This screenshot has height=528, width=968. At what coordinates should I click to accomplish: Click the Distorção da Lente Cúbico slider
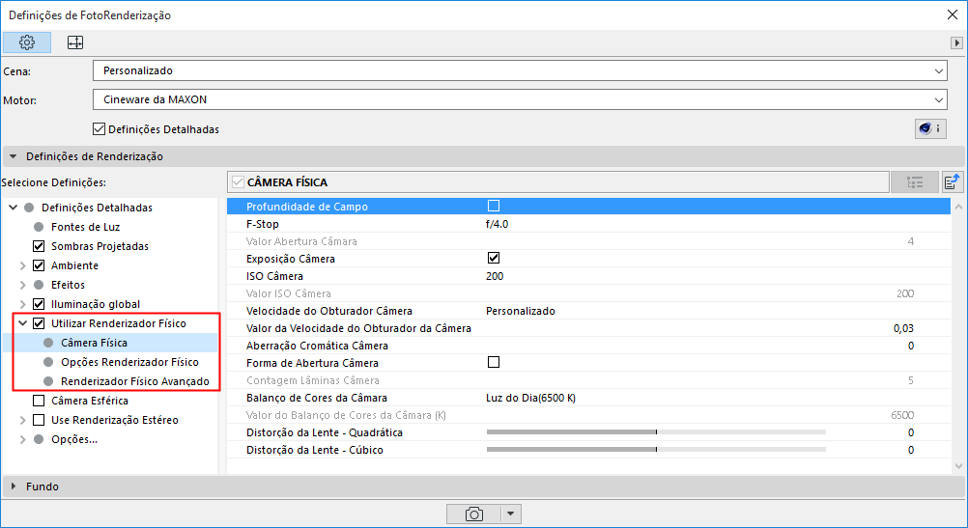656,450
